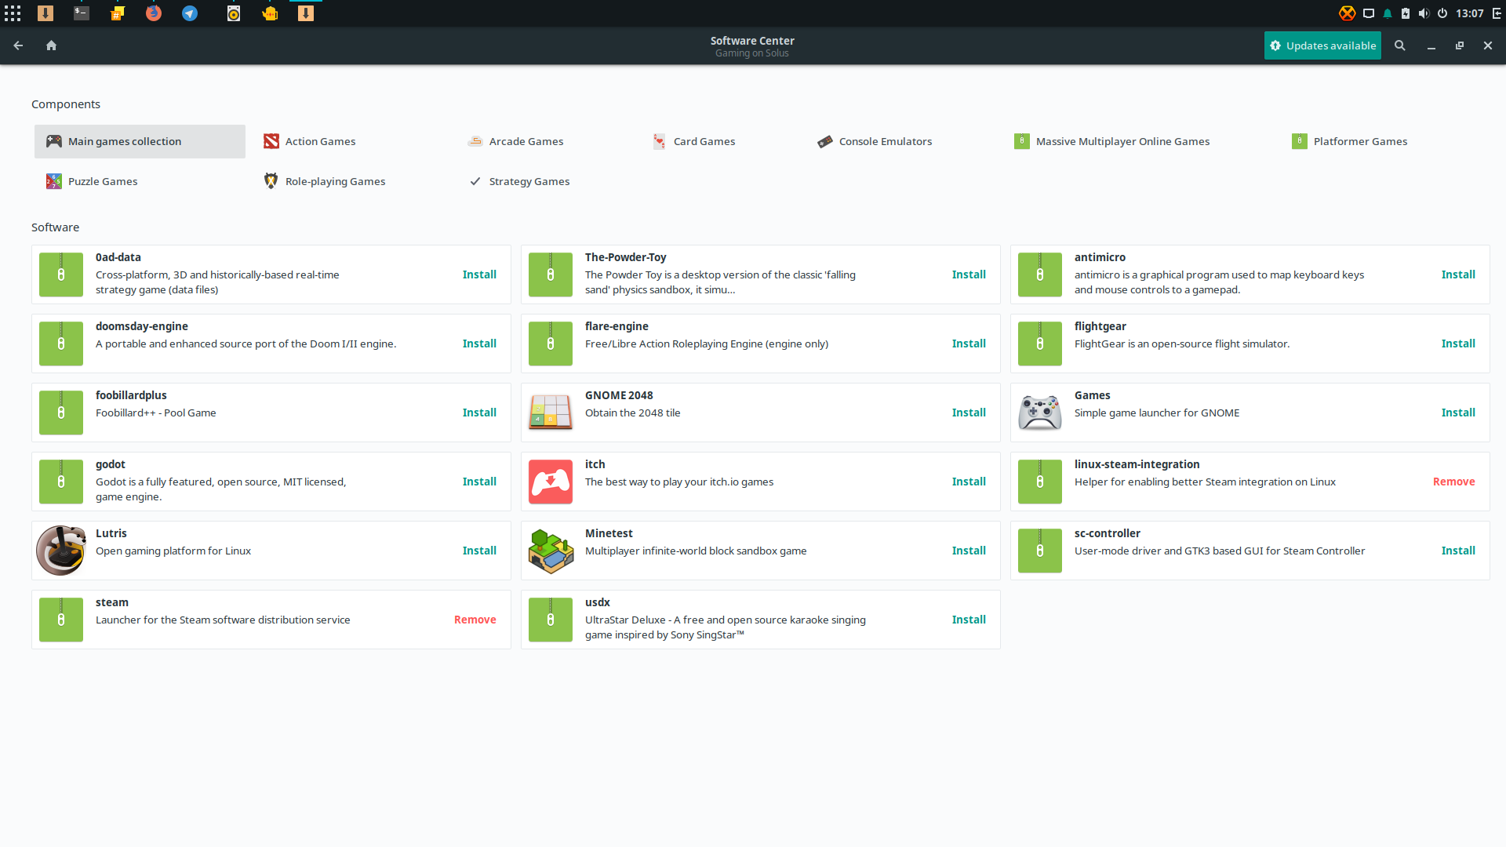Click the Games gamepad icon
This screenshot has width=1506, height=847.
1040,413
